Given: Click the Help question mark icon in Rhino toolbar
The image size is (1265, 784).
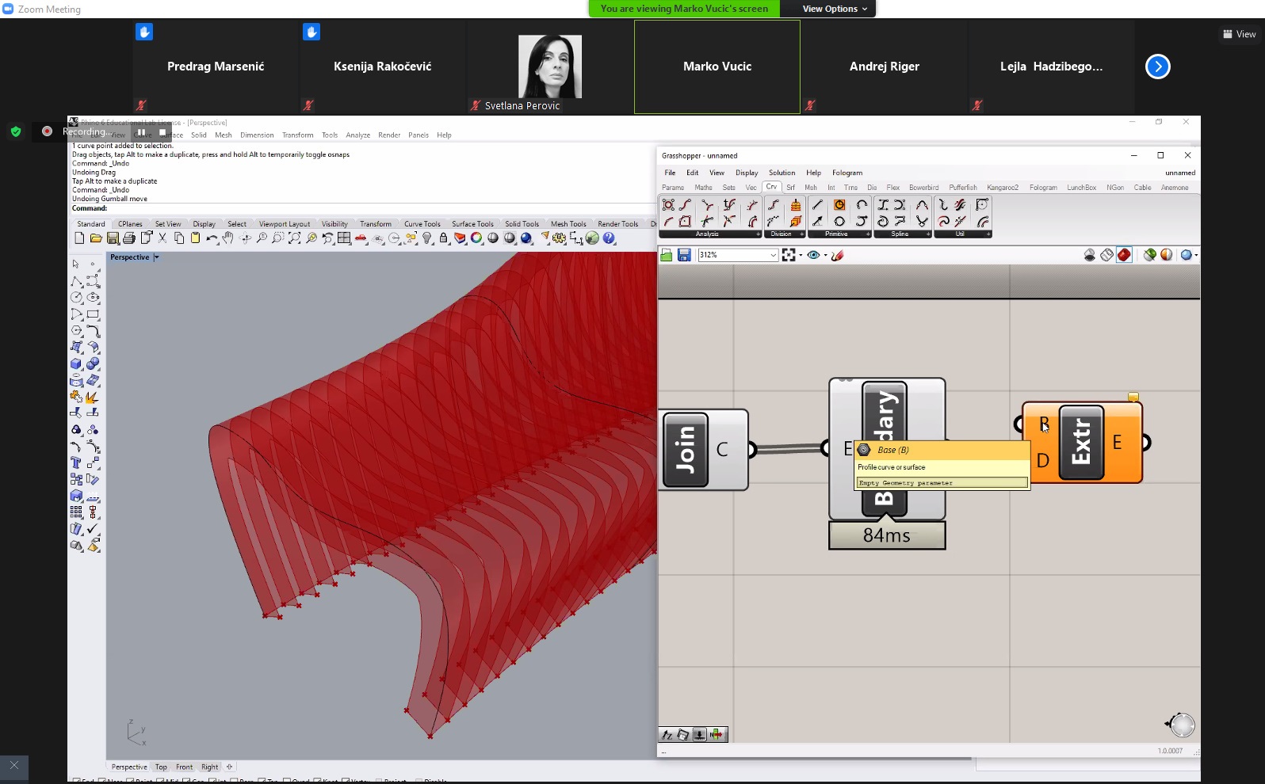Looking at the screenshot, I should tap(610, 238).
